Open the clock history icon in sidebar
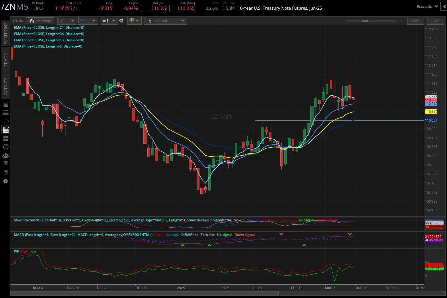Screen dimensions: 447x298 click(x=6, y=147)
